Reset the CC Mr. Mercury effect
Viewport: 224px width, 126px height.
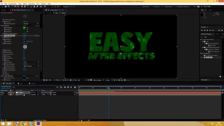coord(24,36)
